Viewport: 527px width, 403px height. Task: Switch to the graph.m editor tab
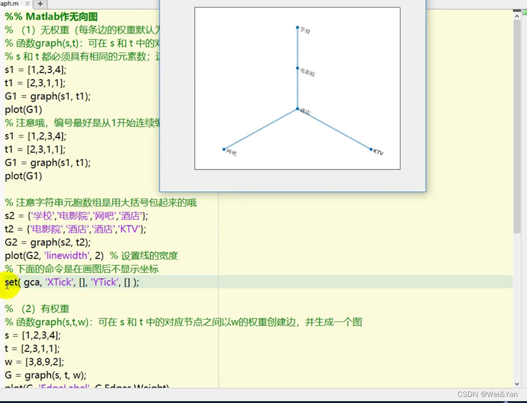pos(9,4)
